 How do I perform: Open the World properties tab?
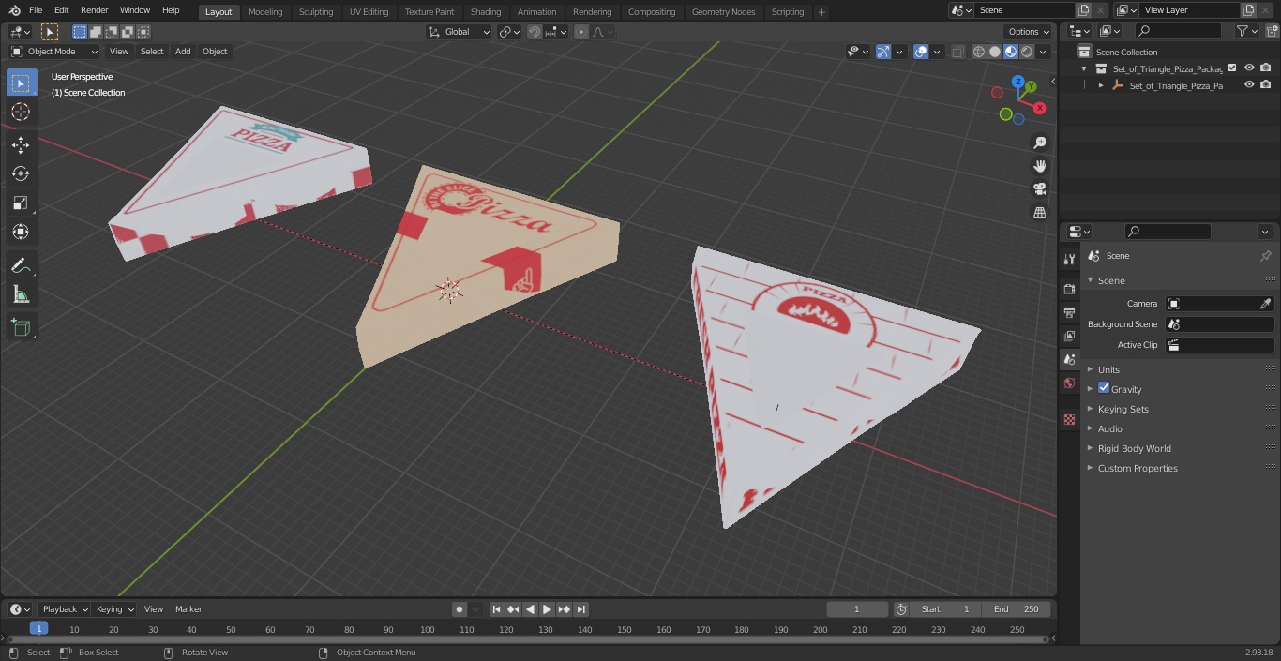1069,383
